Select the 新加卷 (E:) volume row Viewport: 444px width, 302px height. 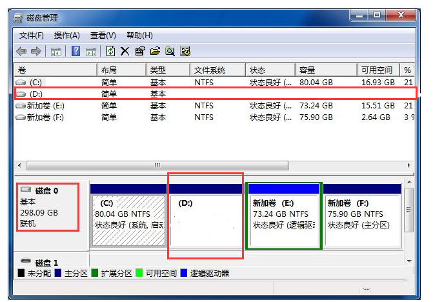click(215, 106)
